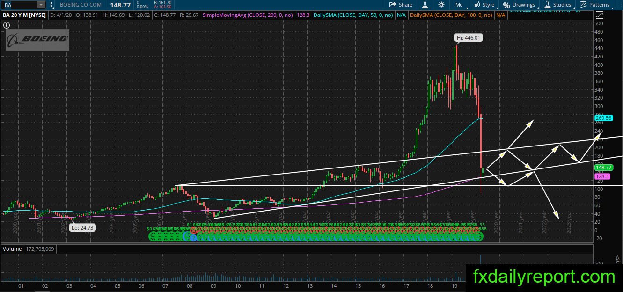Viewport: 623px width, 292px height.
Task: Click the DailySMA 100 study label
Action: pyautogui.click(x=451, y=15)
